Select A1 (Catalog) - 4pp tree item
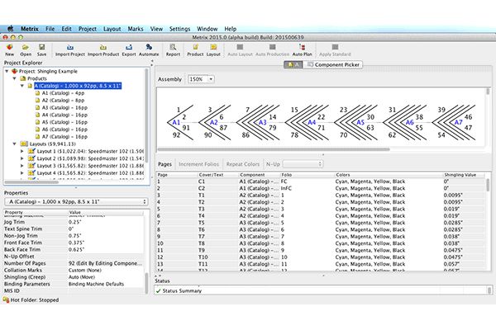The height and width of the screenshot is (330, 496). click(63, 93)
